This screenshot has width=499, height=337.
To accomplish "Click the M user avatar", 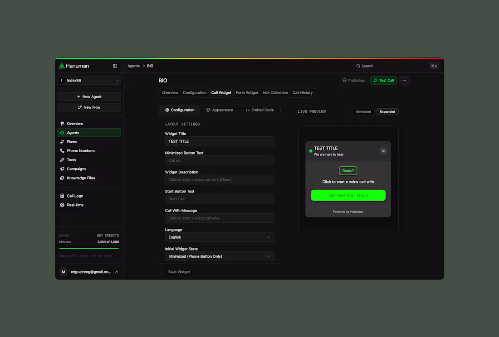I will [64, 272].
